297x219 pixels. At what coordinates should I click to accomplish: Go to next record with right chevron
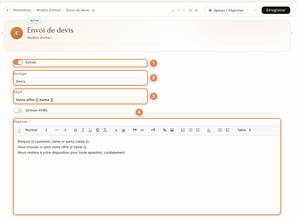pos(292,33)
